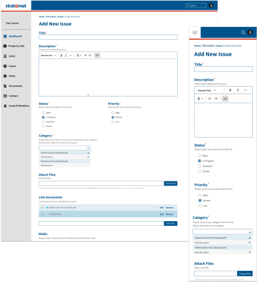Image resolution: width=257 pixels, height=282 pixels.
Task: Toggle Italic in mobile description toolbar
Action: pos(238,90)
